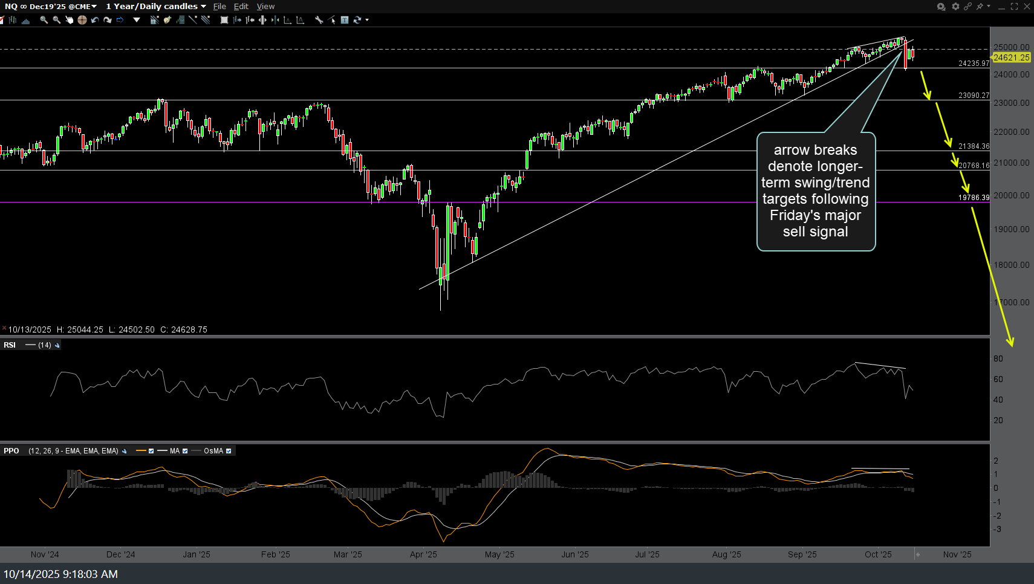Disable the OsMA histogram checkbox
This screenshot has height=584, width=1034.
tap(229, 451)
